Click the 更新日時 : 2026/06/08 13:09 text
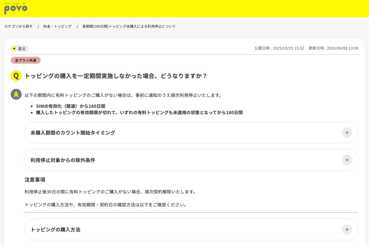 point(333,48)
